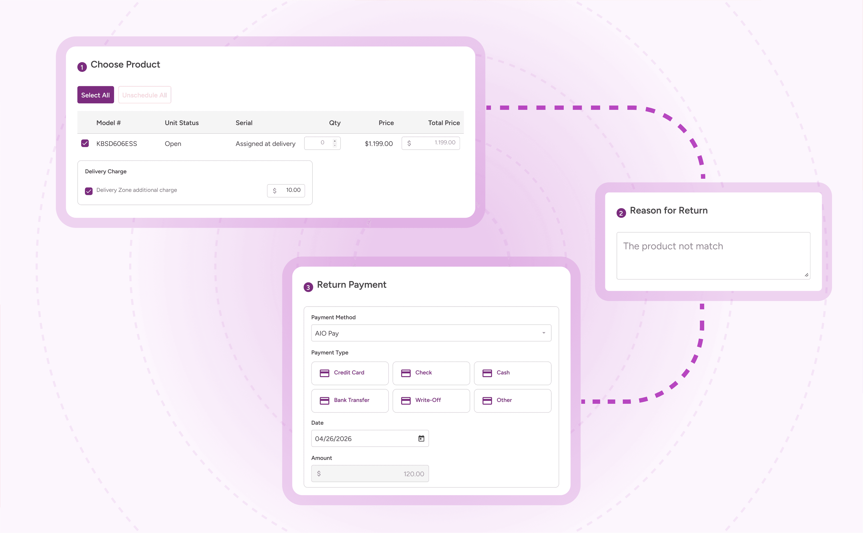Viewport: 863px width, 533px height.
Task: Click the Qty column header
Action: (x=335, y=123)
